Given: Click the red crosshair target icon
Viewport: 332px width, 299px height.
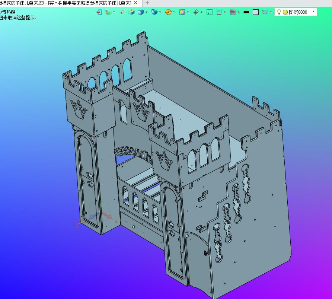Looking at the screenshot, I should 196,12.
